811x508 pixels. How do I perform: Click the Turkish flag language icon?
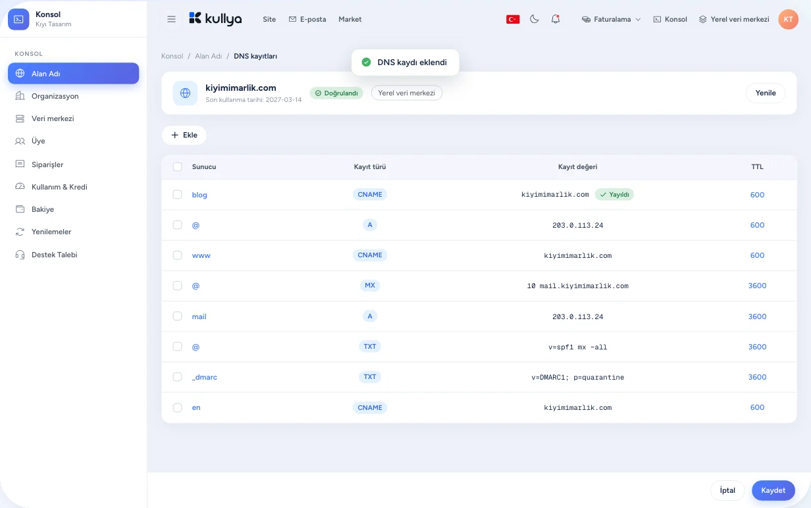coord(513,19)
